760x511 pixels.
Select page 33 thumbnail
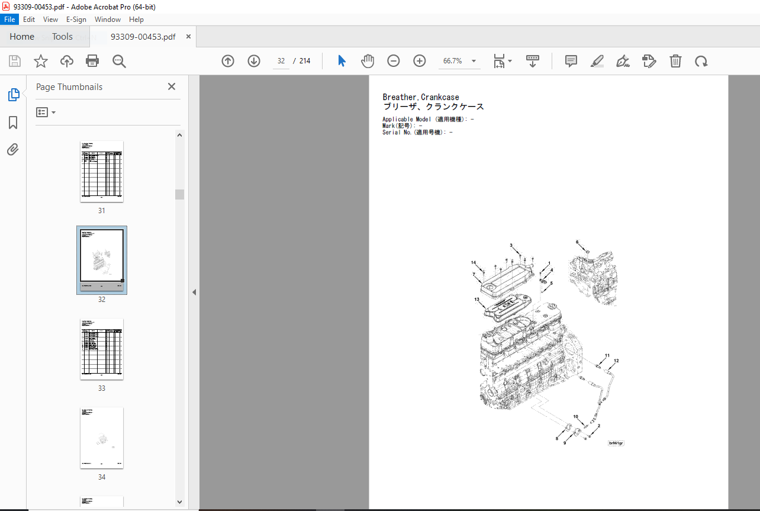[x=102, y=349]
